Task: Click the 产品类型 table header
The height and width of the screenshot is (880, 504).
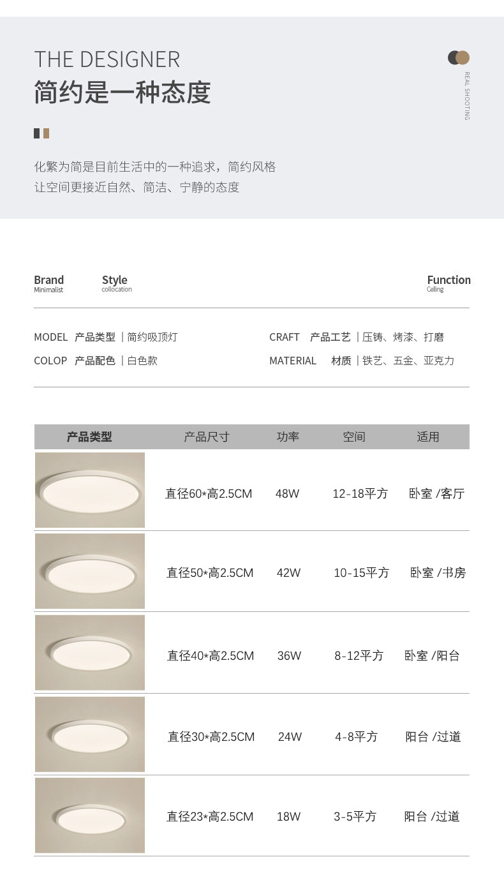Action: 89,437
